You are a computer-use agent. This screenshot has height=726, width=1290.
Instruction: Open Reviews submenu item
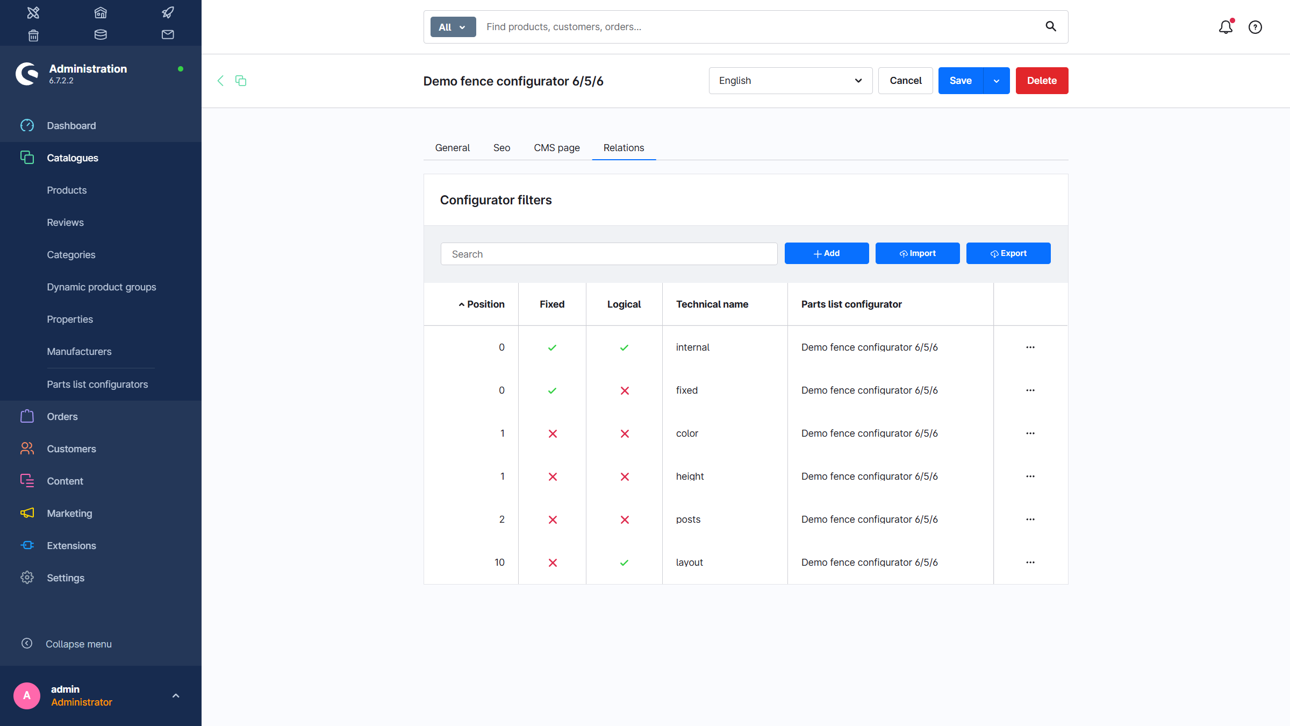[x=65, y=222]
